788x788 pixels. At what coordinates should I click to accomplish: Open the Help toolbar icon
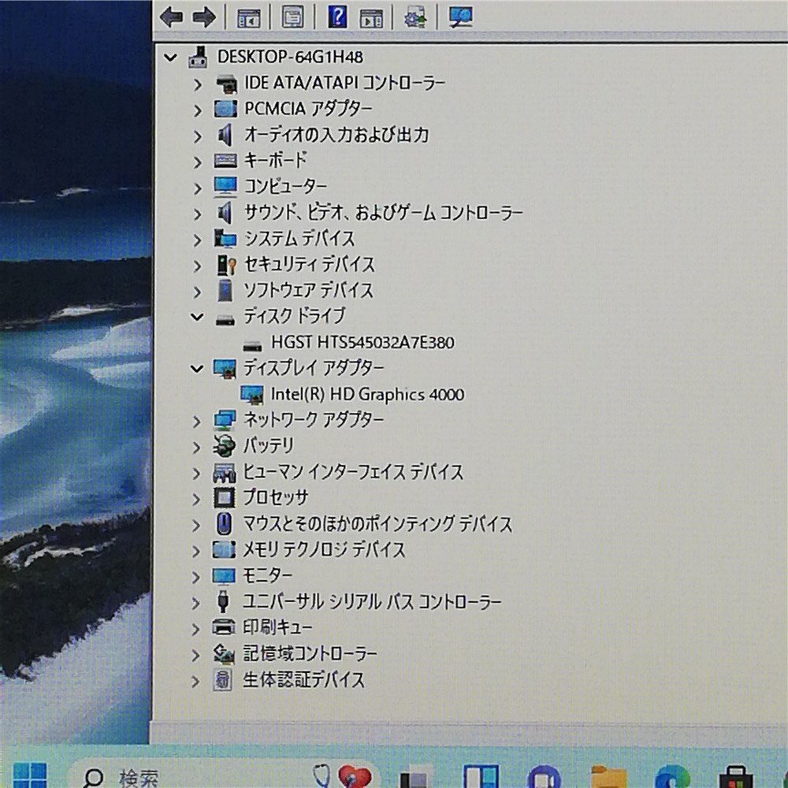(x=338, y=17)
